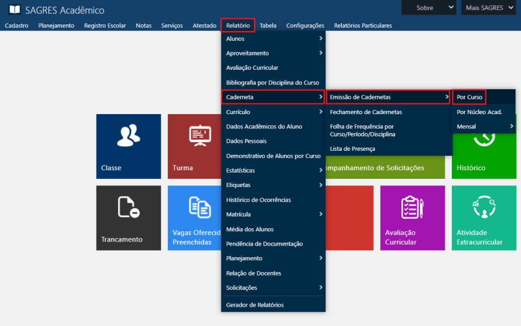The width and height of the screenshot is (521, 326).
Task: Open the Atividade Extracurricular icon
Action: point(484,207)
